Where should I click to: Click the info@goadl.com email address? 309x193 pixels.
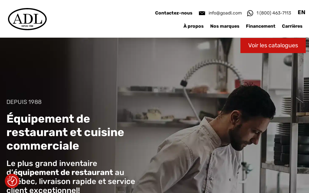(x=225, y=13)
